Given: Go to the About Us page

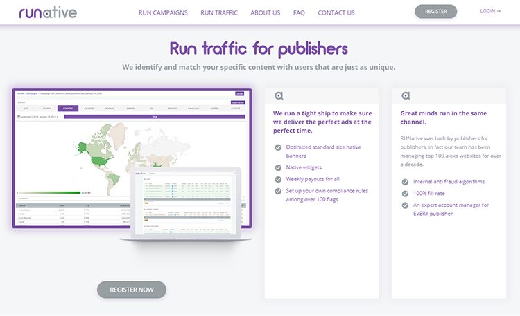Looking at the screenshot, I should [x=266, y=13].
